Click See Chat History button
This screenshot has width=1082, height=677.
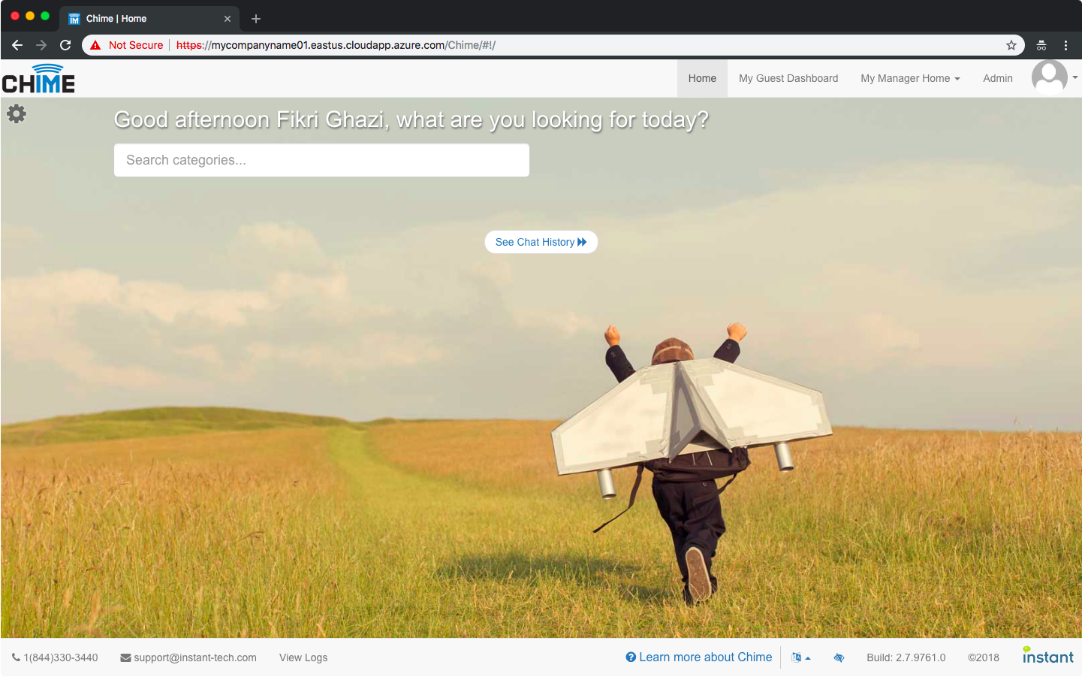[541, 242]
